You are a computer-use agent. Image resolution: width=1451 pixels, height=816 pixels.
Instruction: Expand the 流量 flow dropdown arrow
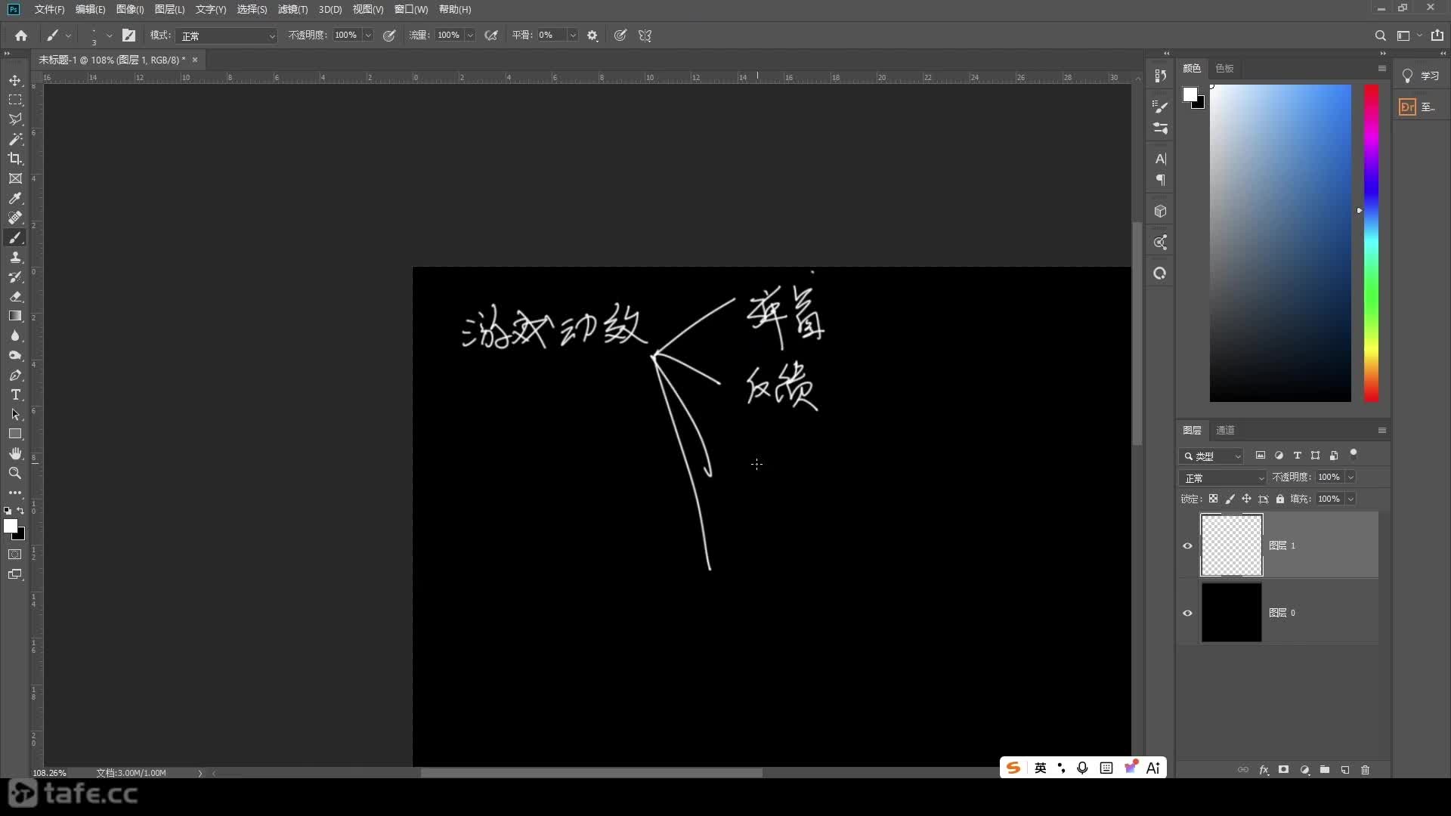coord(471,36)
